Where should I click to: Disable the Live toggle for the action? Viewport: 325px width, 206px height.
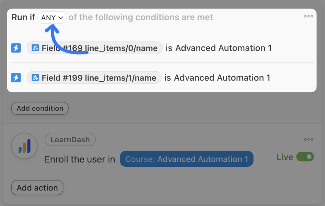click(305, 157)
